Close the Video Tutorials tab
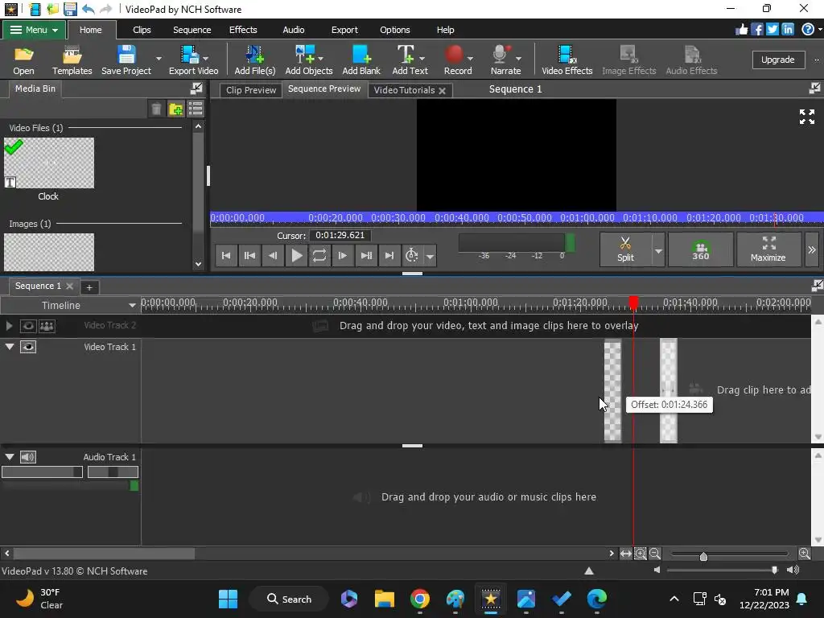 click(442, 91)
